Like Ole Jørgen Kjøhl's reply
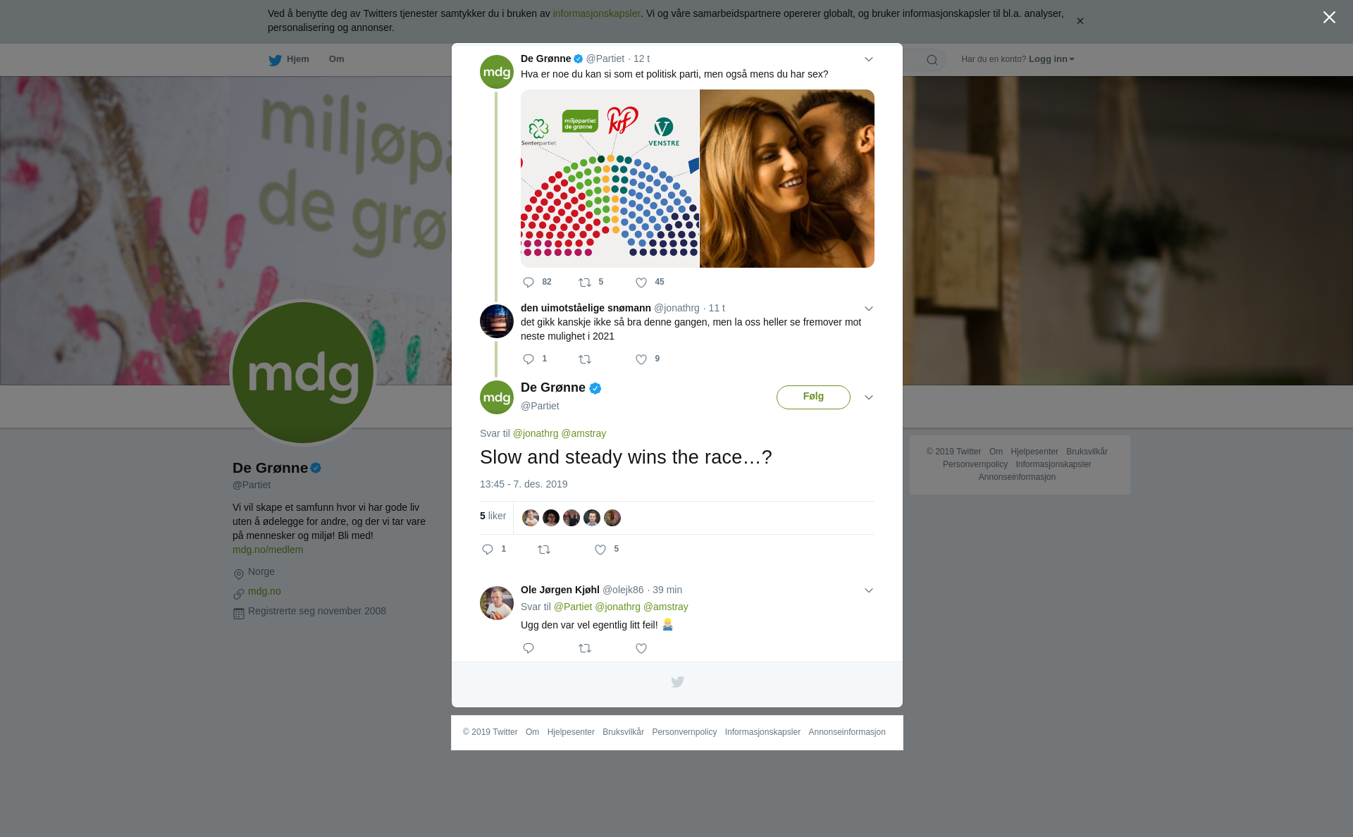1353x837 pixels. pyautogui.click(x=641, y=648)
